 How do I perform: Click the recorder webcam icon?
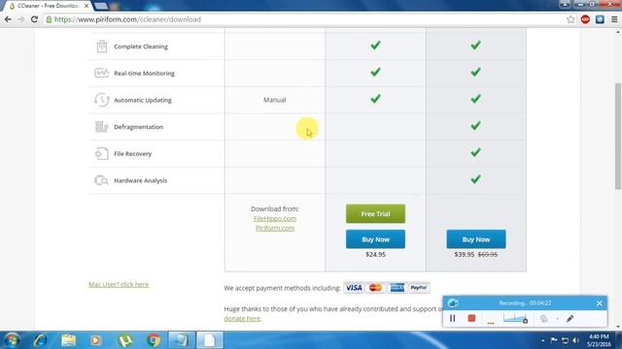tap(544, 319)
